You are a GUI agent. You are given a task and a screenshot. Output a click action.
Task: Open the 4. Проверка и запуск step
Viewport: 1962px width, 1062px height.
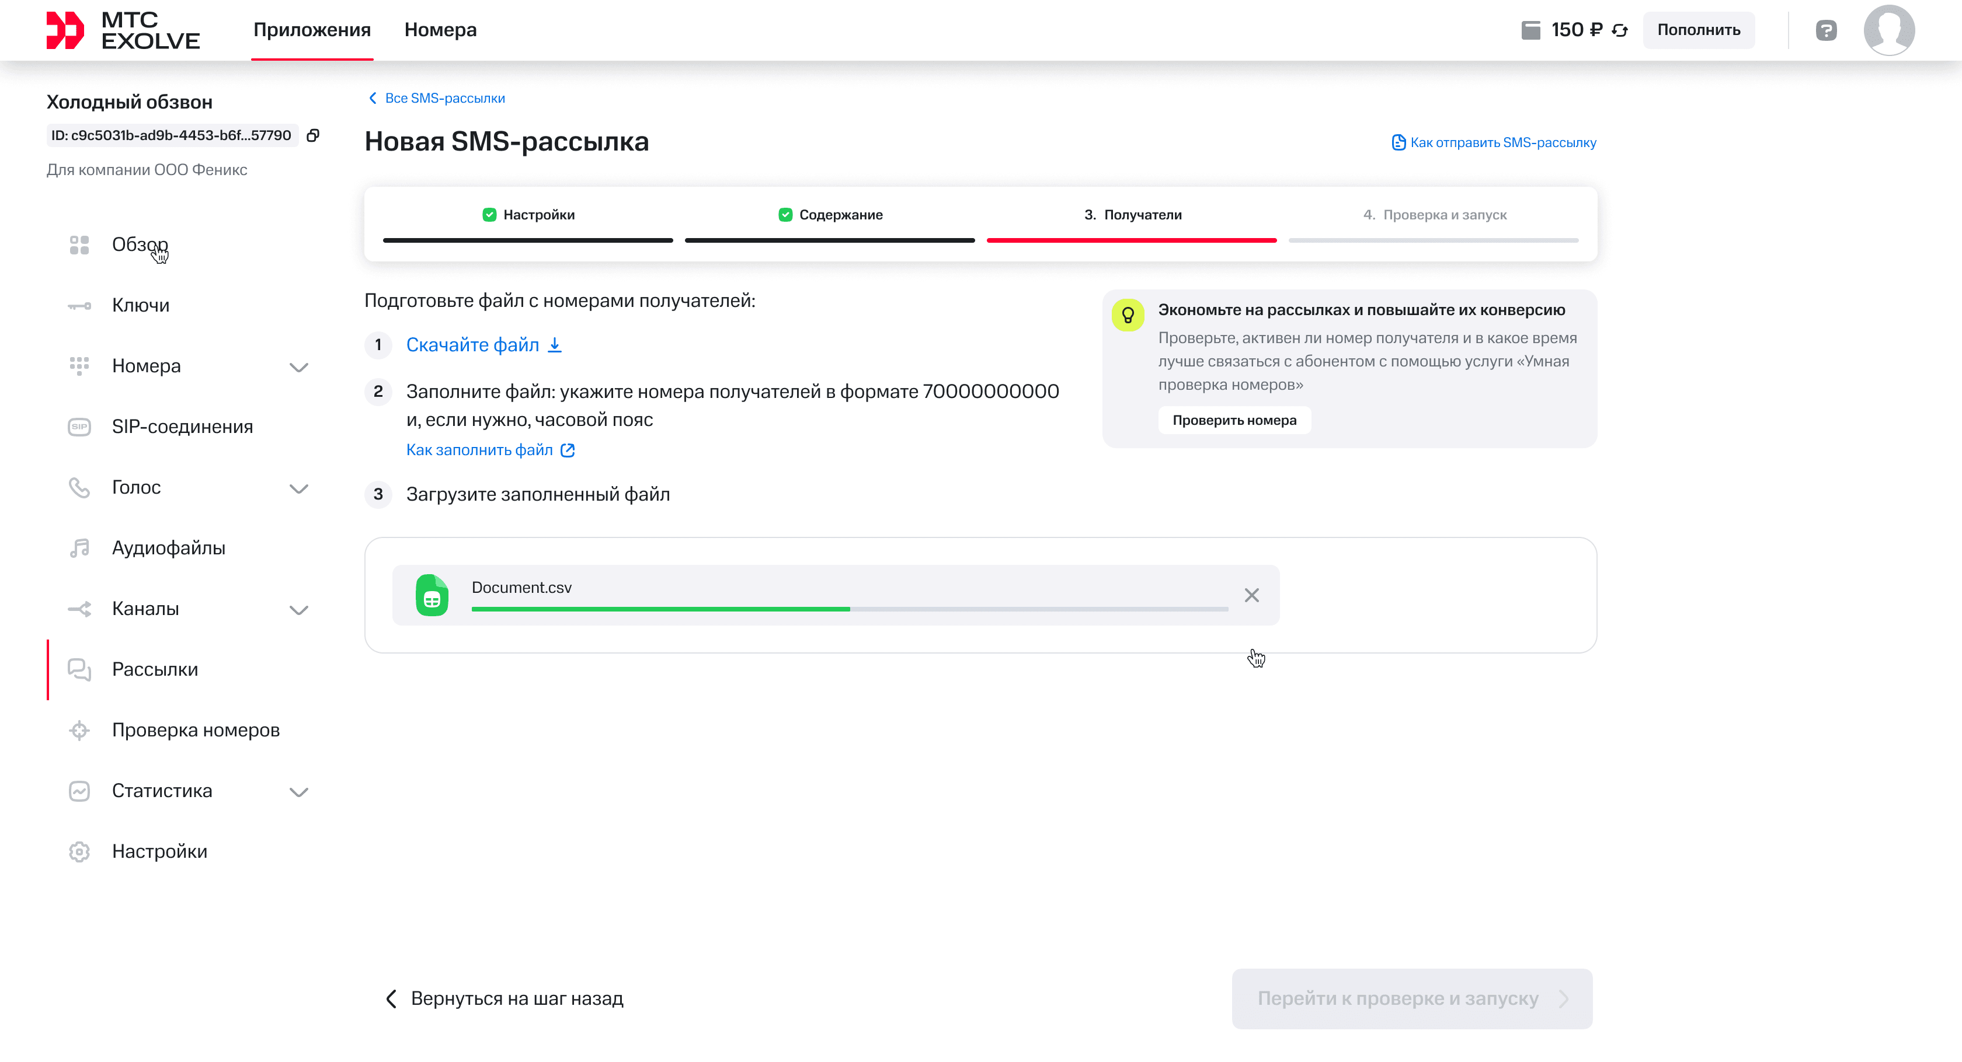click(x=1435, y=215)
